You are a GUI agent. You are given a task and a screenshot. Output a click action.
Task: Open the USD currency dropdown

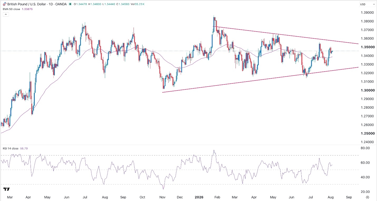tap(367, 4)
